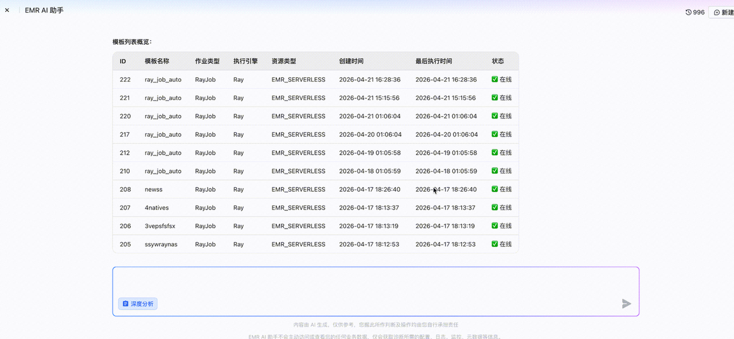Select template ID 212 cell
This screenshot has width=734, height=339.
click(125, 153)
